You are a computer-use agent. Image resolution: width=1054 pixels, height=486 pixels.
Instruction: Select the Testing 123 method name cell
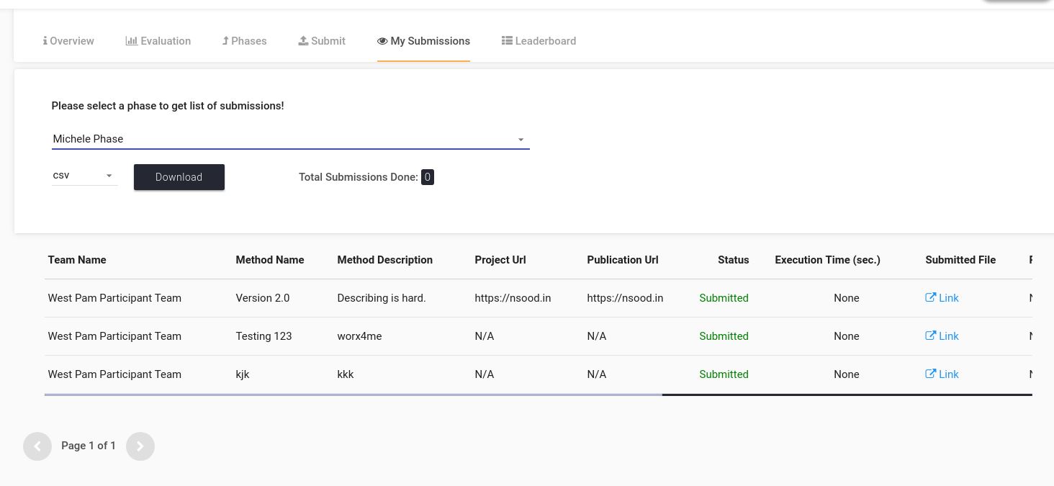click(x=263, y=336)
